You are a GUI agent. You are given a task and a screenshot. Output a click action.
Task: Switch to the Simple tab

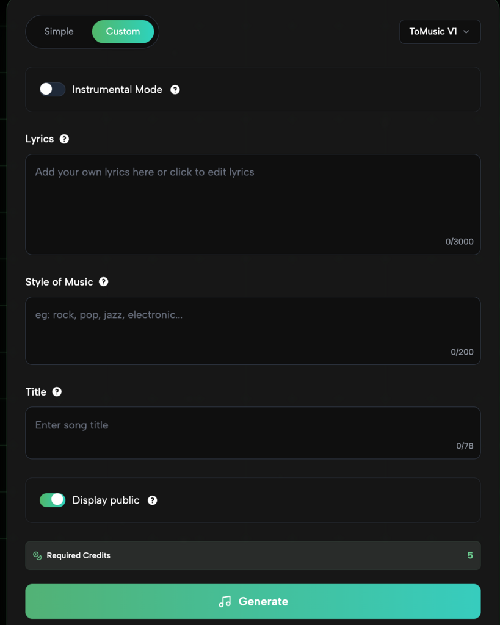pos(59,32)
